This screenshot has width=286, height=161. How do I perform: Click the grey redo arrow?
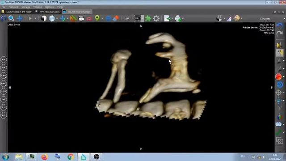279,34
